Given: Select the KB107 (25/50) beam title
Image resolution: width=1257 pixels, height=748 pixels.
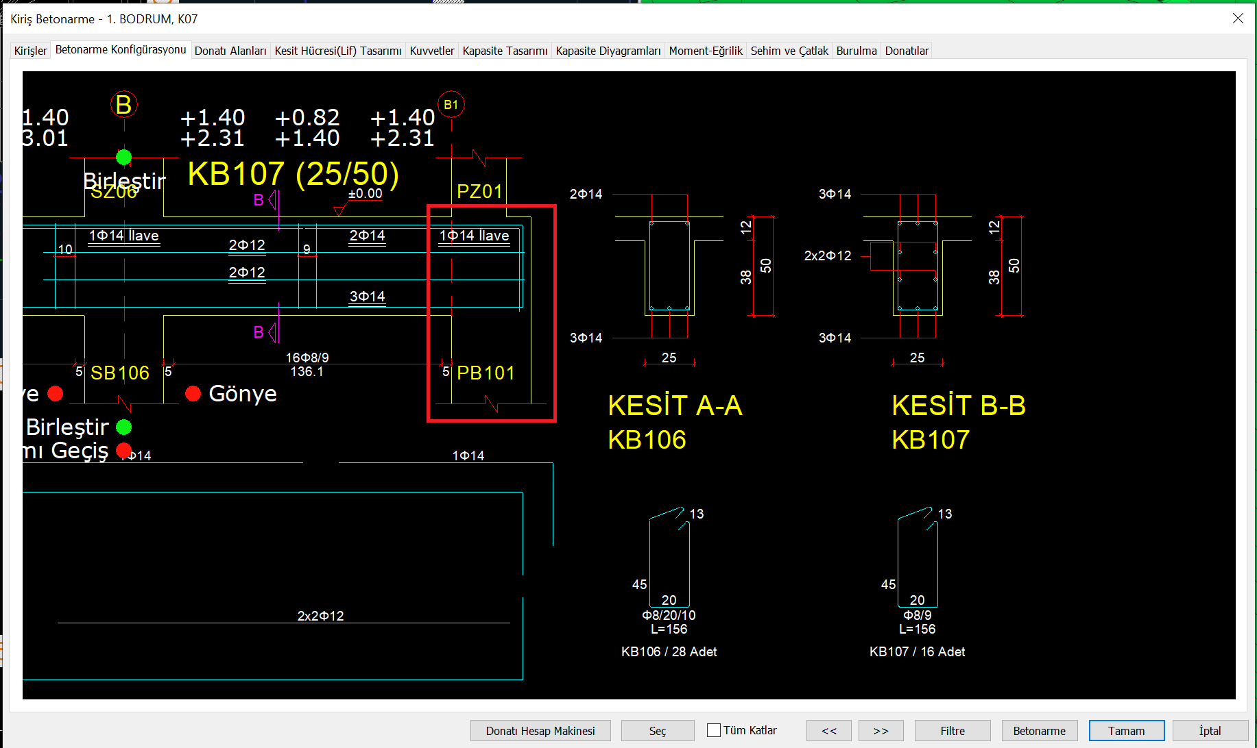Looking at the screenshot, I should 294,174.
